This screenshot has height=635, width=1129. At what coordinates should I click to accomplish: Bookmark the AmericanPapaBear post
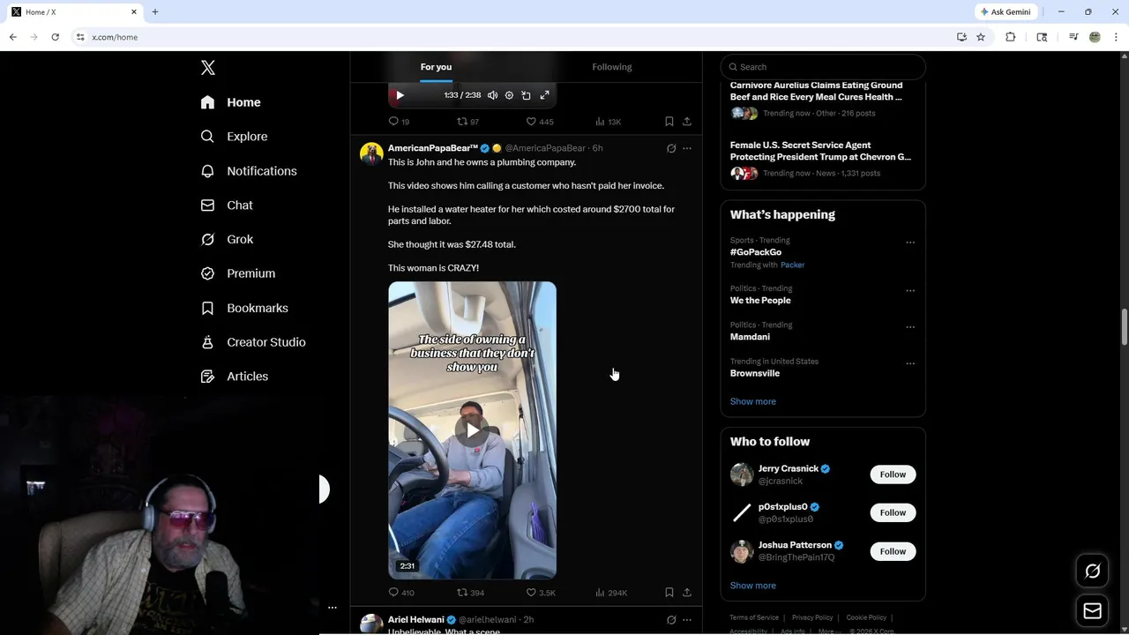click(669, 593)
